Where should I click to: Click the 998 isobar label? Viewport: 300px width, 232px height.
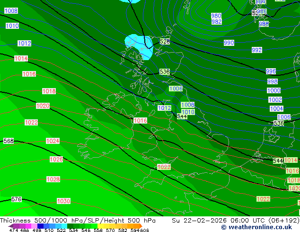tap(273, 81)
